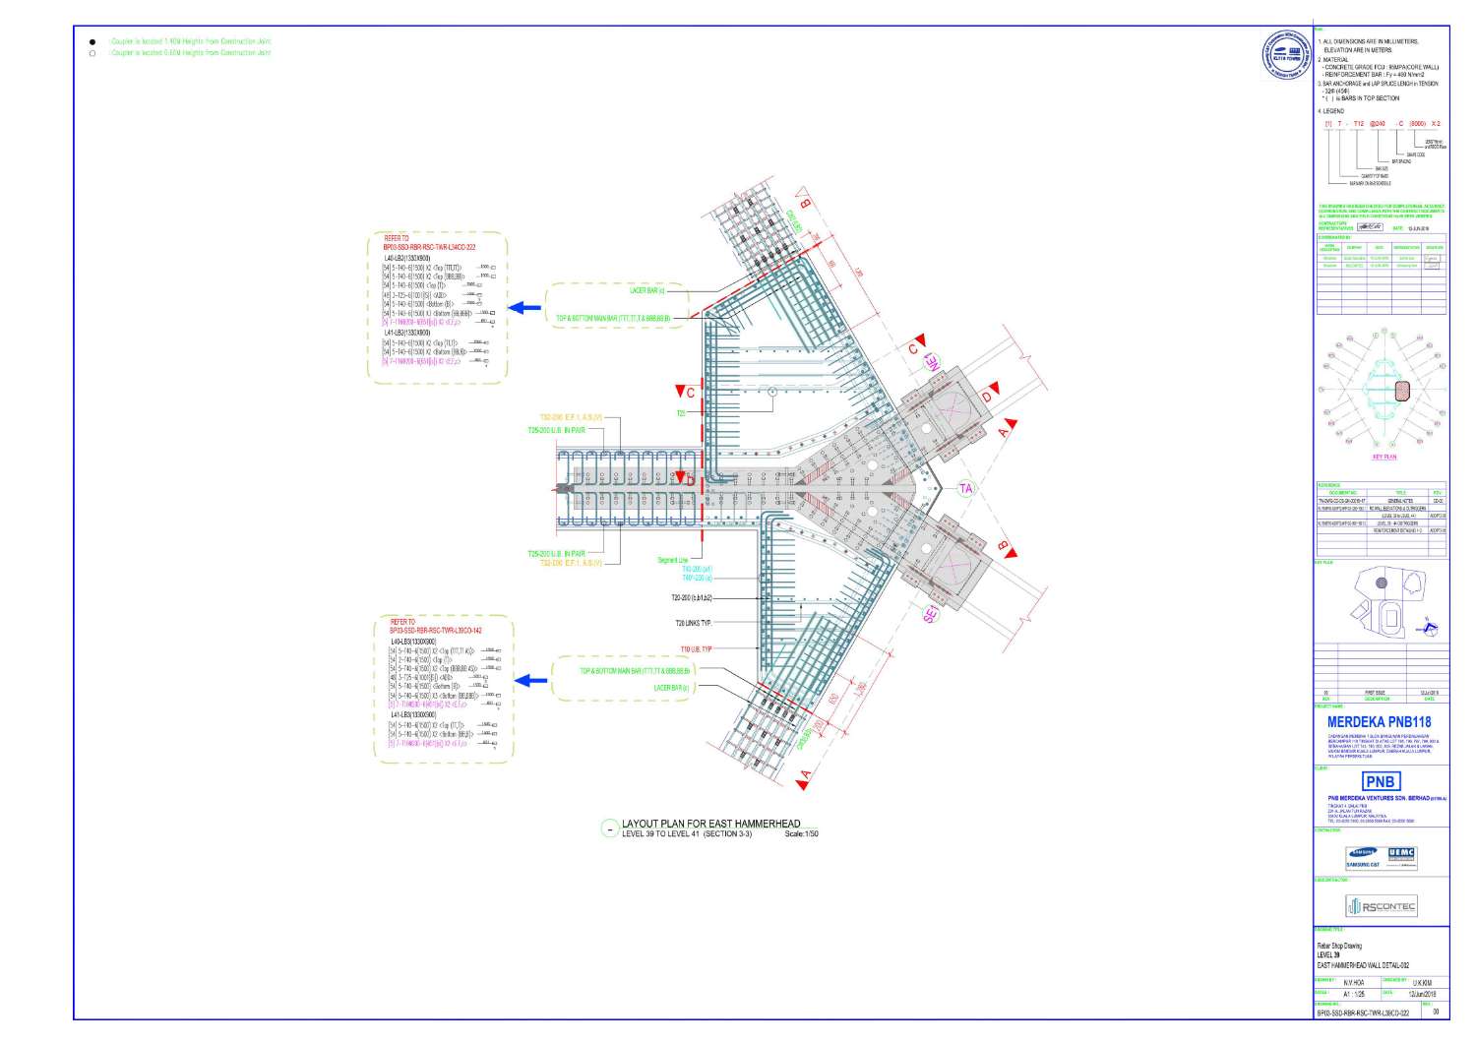Click the hatched highlighted wall in the key plan
The height and width of the screenshot is (1043, 1476).
click(1402, 391)
